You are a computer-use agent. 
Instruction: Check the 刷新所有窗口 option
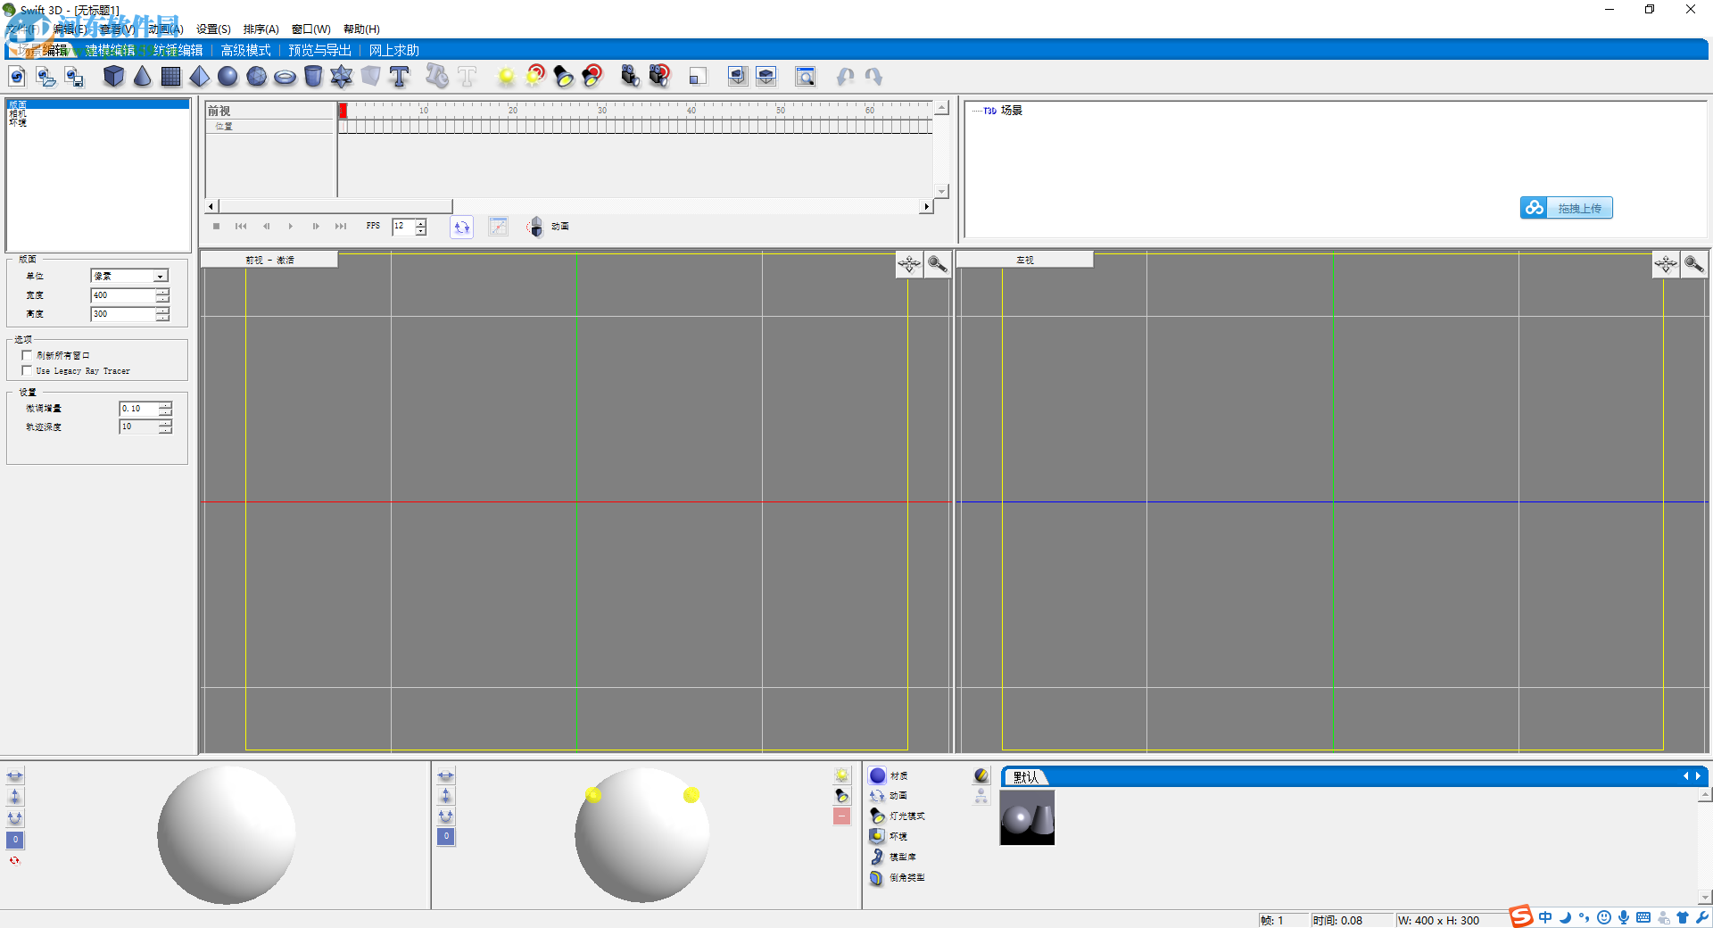(28, 355)
